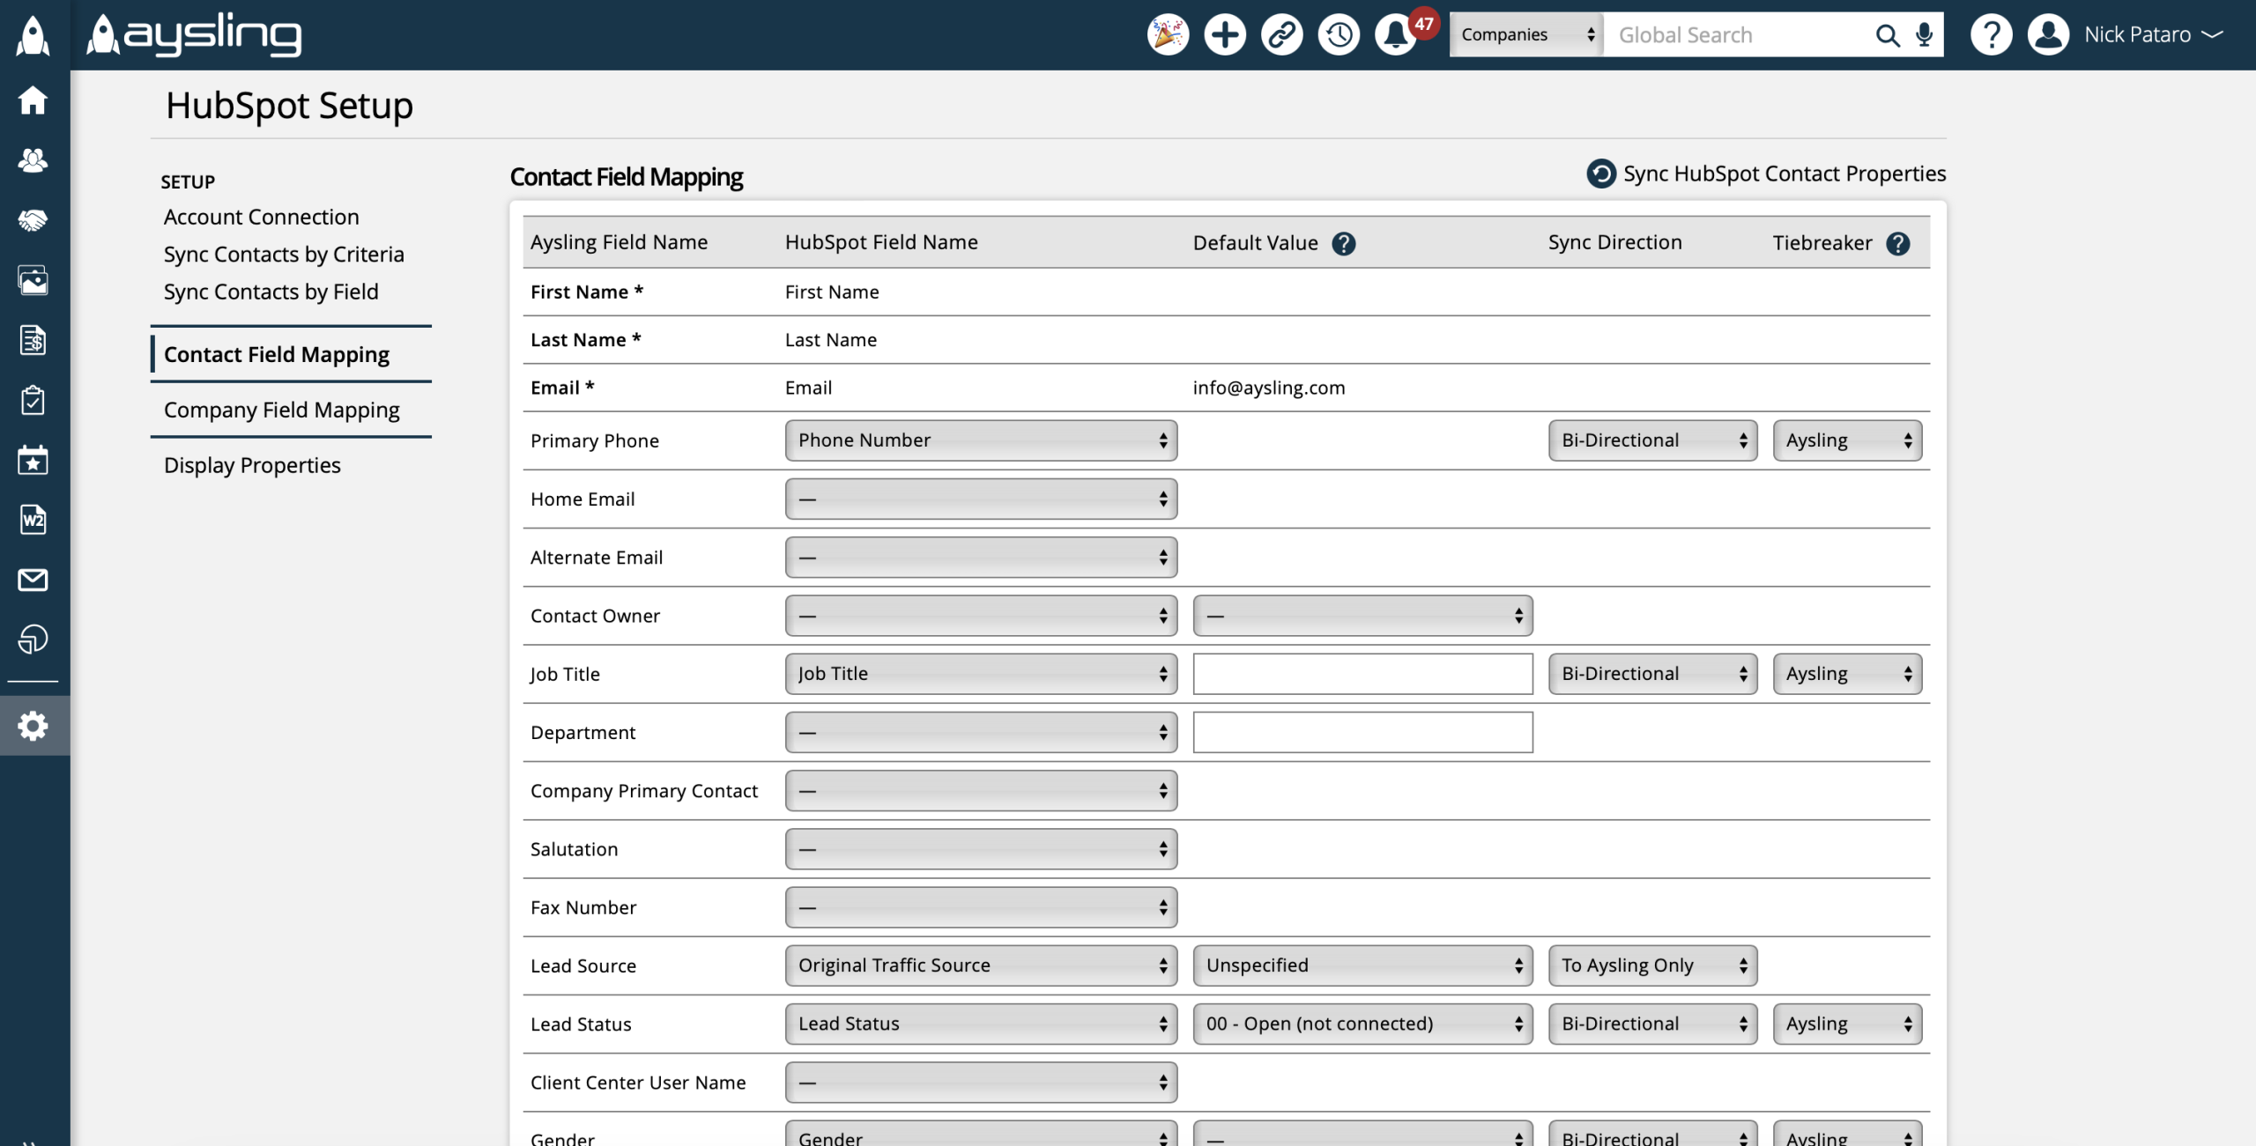Open the handshake icon in sidebar
Screen dimensions: 2256x1146
click(x=33, y=220)
